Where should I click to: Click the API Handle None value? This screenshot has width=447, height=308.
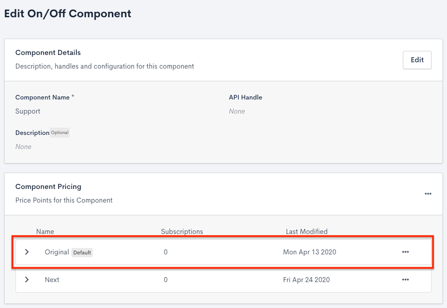pos(237,111)
